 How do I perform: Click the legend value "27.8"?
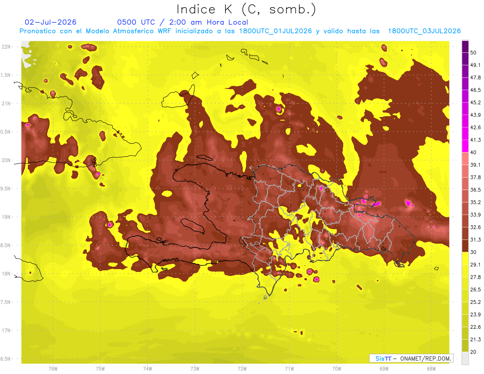pos(476,277)
